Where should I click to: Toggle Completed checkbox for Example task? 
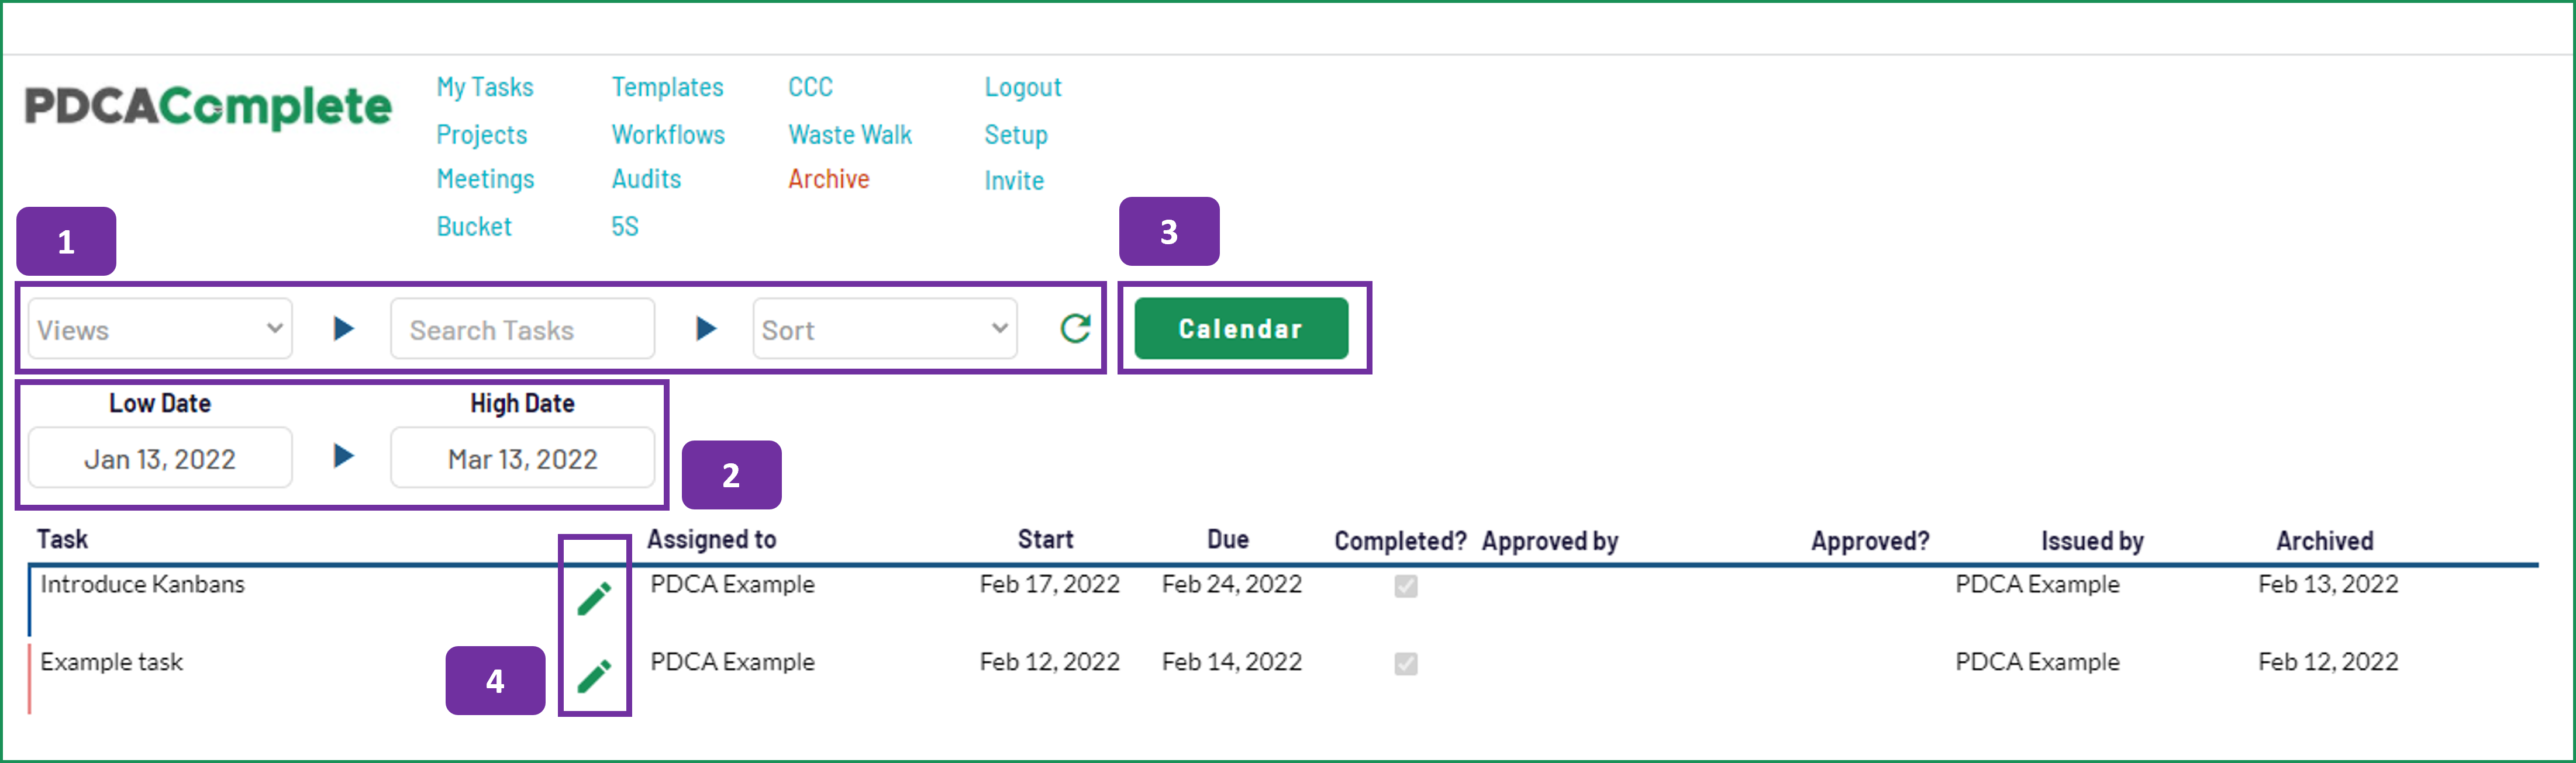(x=1406, y=664)
